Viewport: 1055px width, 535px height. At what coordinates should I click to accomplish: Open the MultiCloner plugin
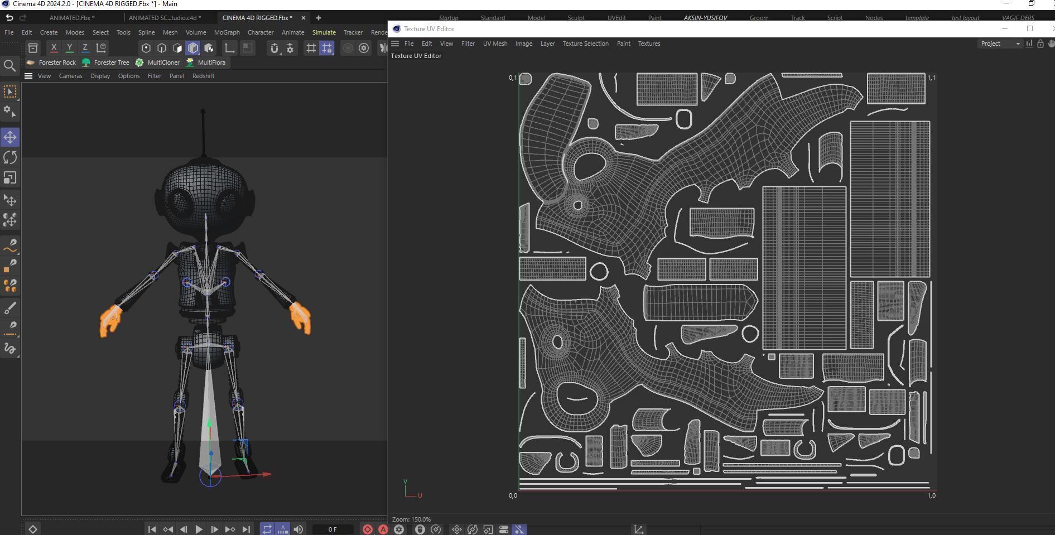[157, 62]
